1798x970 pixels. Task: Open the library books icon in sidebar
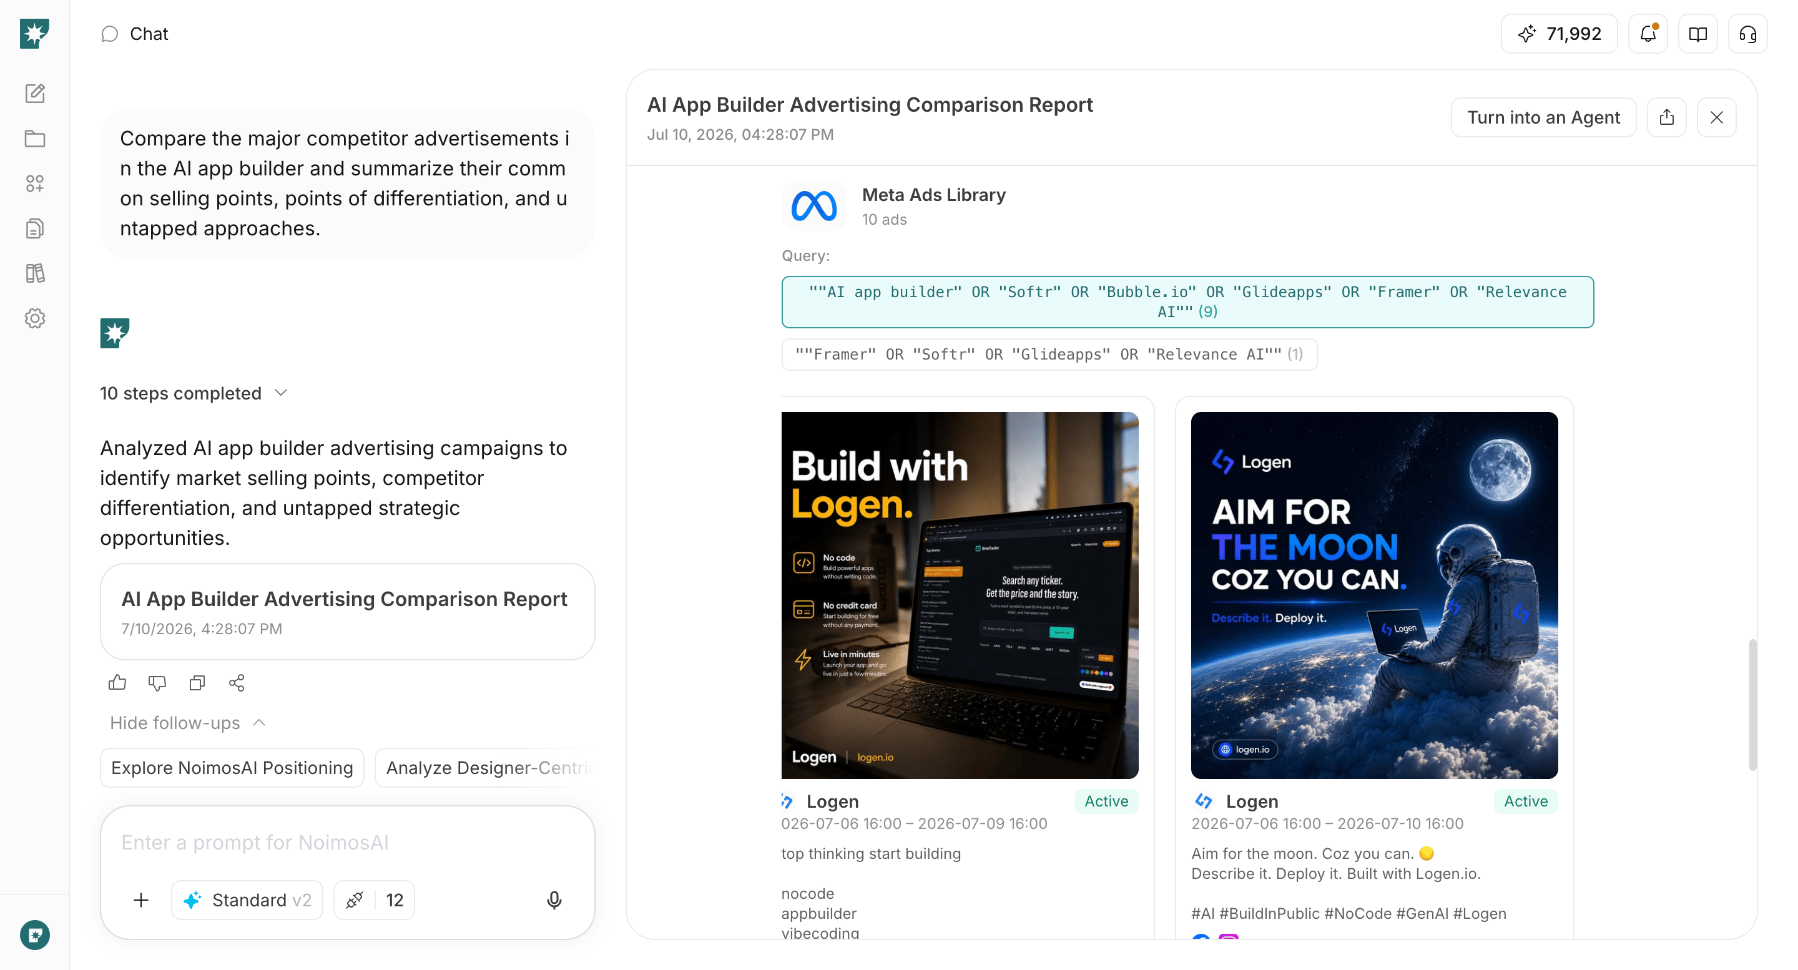35,273
